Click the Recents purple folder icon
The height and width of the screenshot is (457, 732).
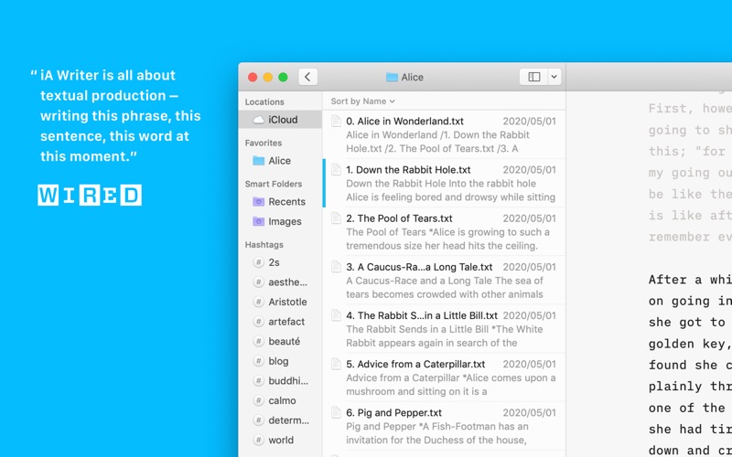click(258, 201)
